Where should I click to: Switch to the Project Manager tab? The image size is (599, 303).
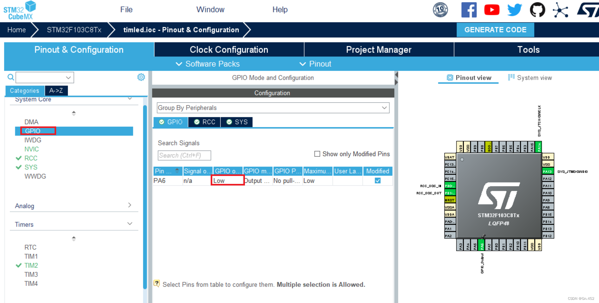(379, 50)
